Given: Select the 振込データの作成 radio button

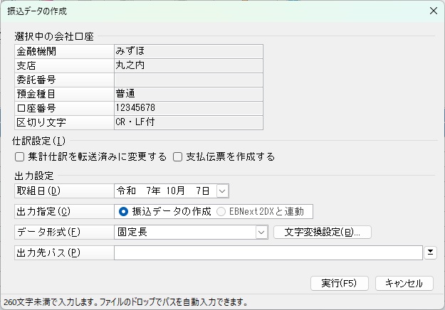Looking at the screenshot, I should (x=124, y=211).
